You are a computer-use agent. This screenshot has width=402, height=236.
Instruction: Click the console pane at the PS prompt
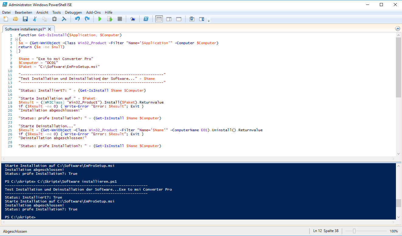pos(40,217)
